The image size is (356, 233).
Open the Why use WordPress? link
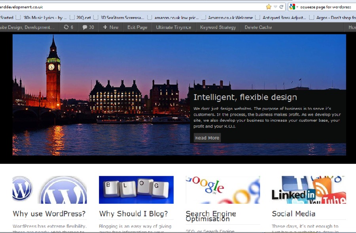(49, 214)
